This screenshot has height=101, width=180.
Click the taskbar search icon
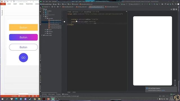(7, 99)
